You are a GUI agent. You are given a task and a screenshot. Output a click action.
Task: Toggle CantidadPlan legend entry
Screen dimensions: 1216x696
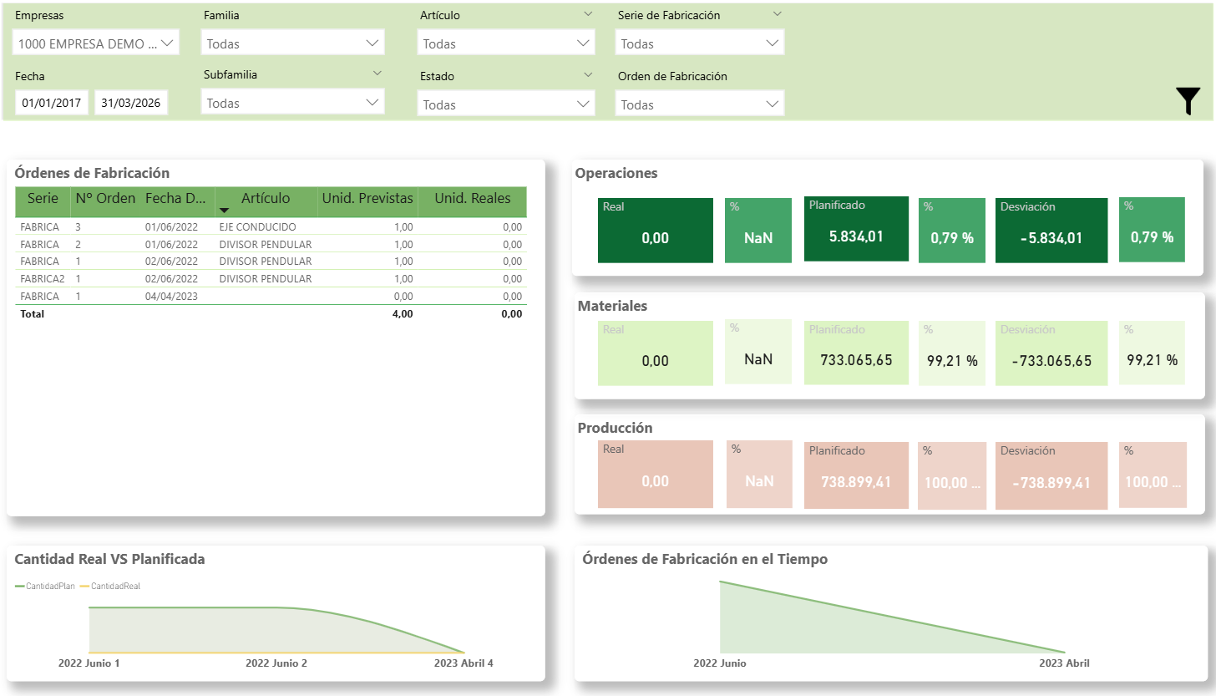click(x=46, y=587)
